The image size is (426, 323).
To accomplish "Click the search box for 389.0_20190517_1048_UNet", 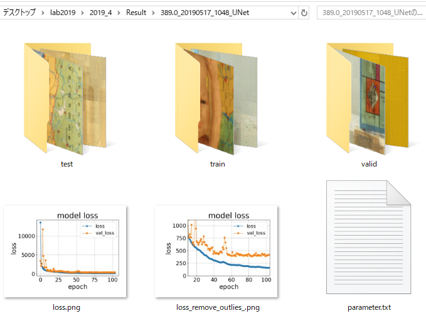I will [x=371, y=13].
